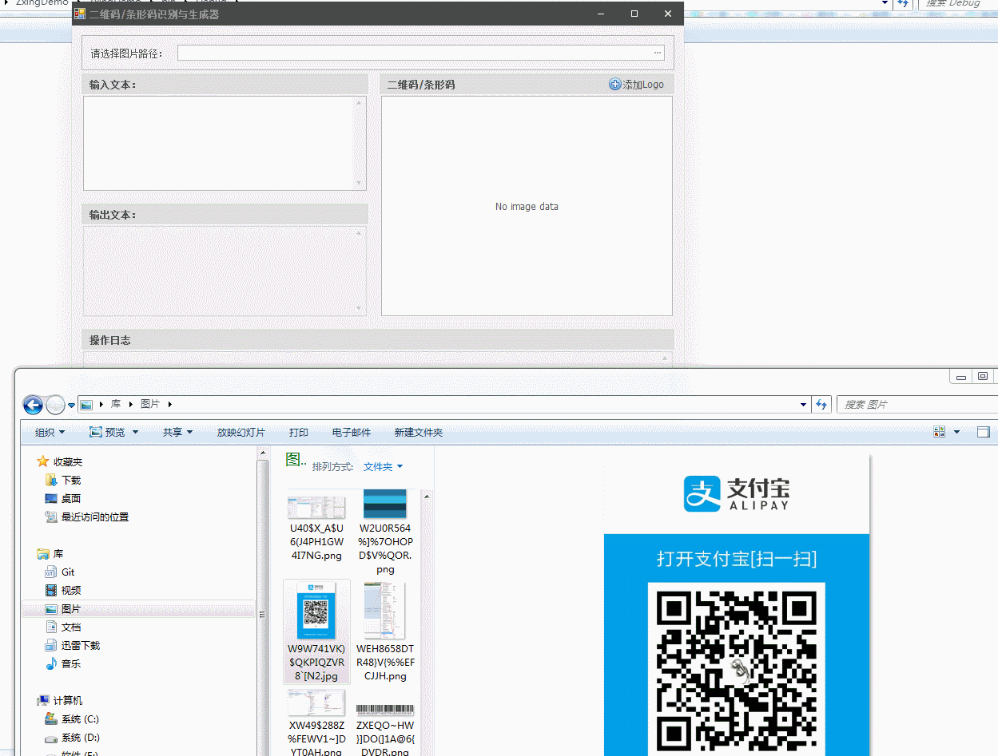The height and width of the screenshot is (756, 998).
Task: Toggle the preview pane button
Action: 984,432
